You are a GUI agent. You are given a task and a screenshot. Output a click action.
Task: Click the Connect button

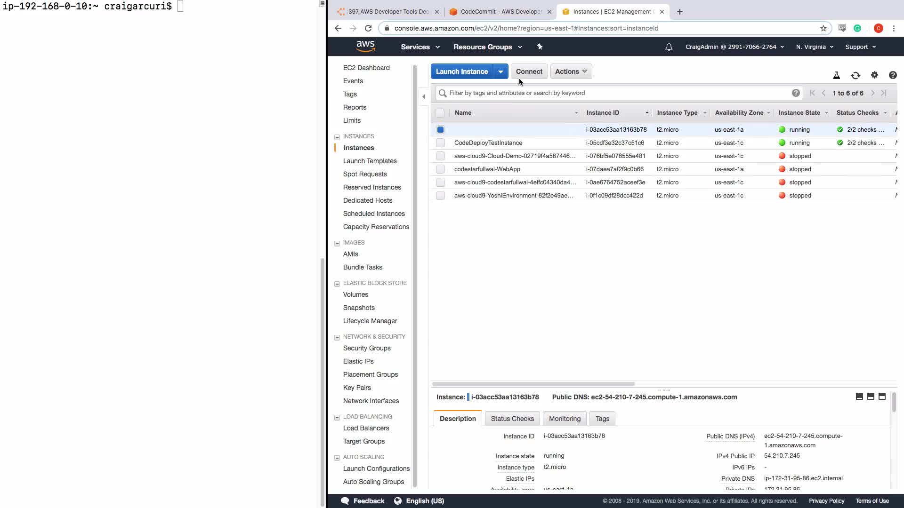pyautogui.click(x=529, y=71)
